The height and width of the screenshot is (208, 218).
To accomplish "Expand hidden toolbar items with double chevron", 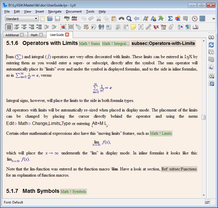I will 214,19.
